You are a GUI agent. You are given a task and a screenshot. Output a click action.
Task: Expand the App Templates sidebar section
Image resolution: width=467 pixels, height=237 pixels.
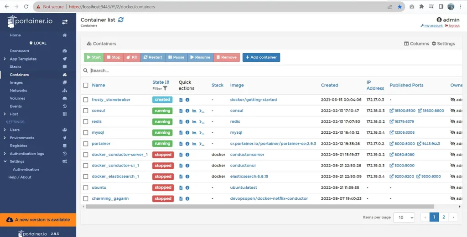[x=5, y=59]
